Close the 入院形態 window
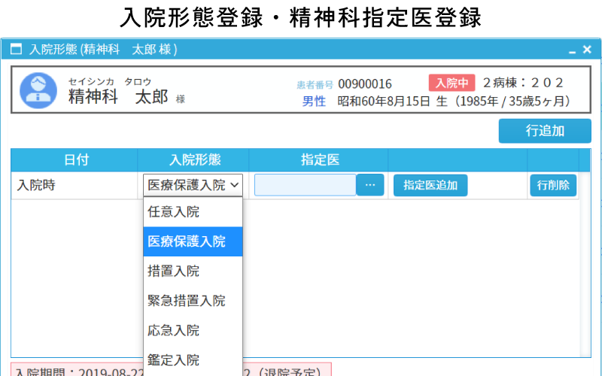Viewport: 602px width, 376px height. 587,50
